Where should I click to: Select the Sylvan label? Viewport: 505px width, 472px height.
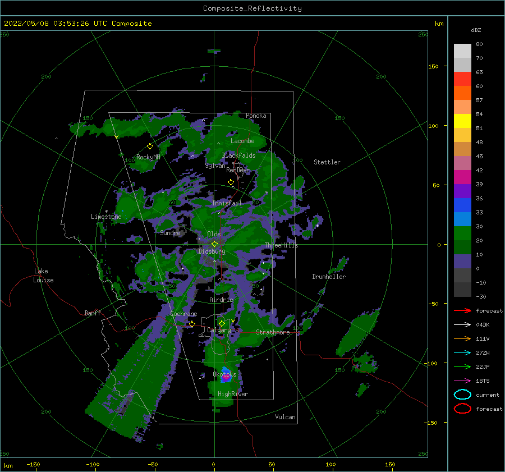tap(215, 166)
